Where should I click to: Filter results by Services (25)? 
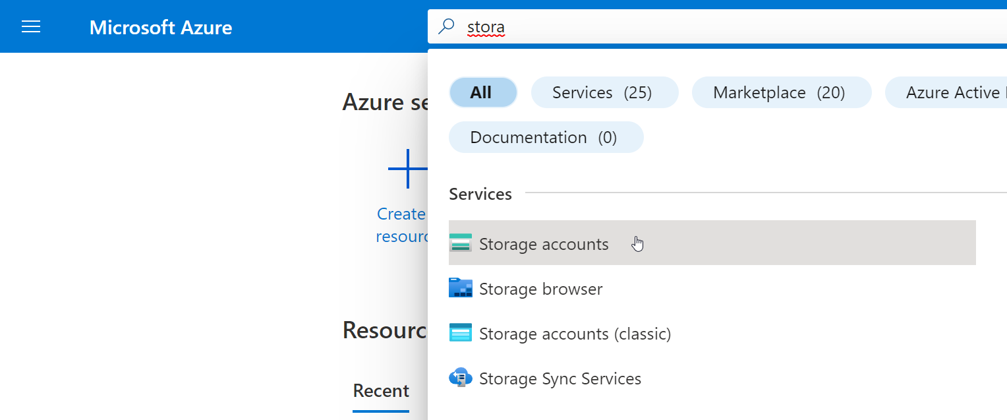pyautogui.click(x=604, y=92)
